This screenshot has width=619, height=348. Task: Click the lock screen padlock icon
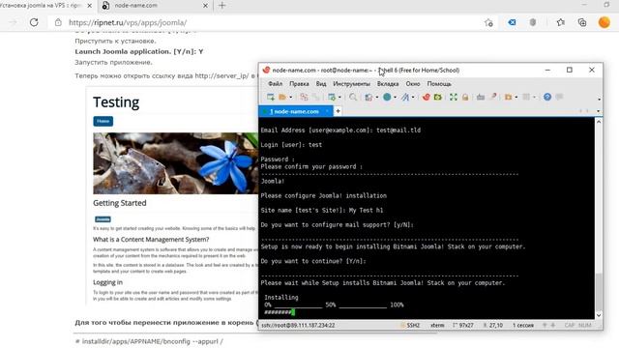click(465, 97)
